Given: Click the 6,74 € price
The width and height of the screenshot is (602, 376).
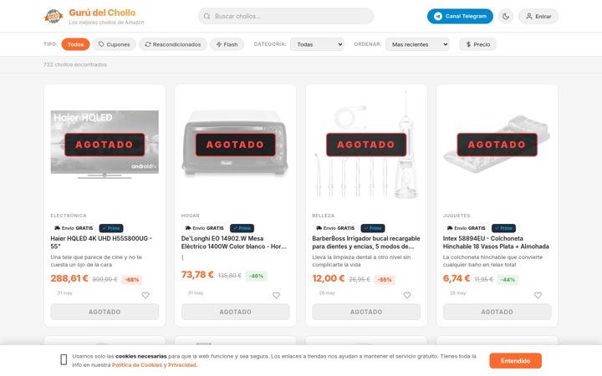Looking at the screenshot, I should (457, 278).
